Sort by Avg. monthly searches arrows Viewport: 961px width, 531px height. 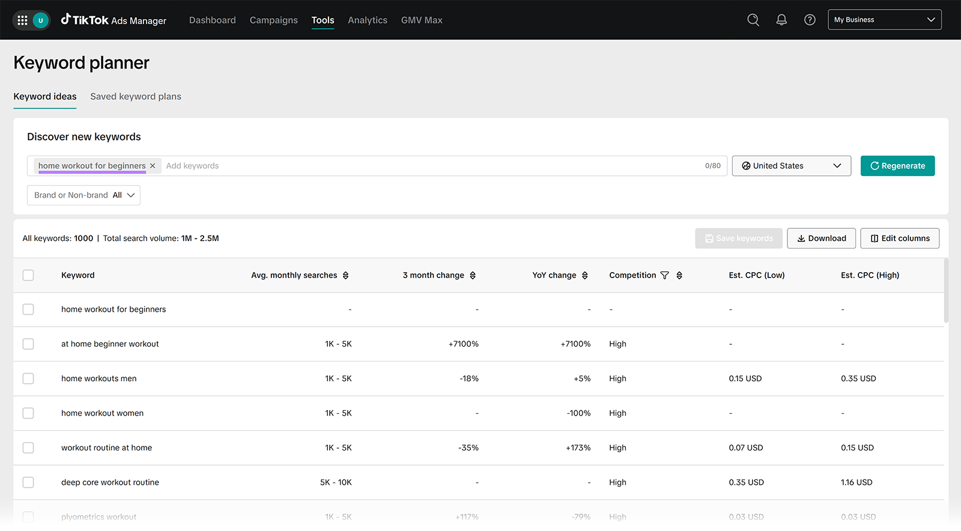tap(345, 275)
